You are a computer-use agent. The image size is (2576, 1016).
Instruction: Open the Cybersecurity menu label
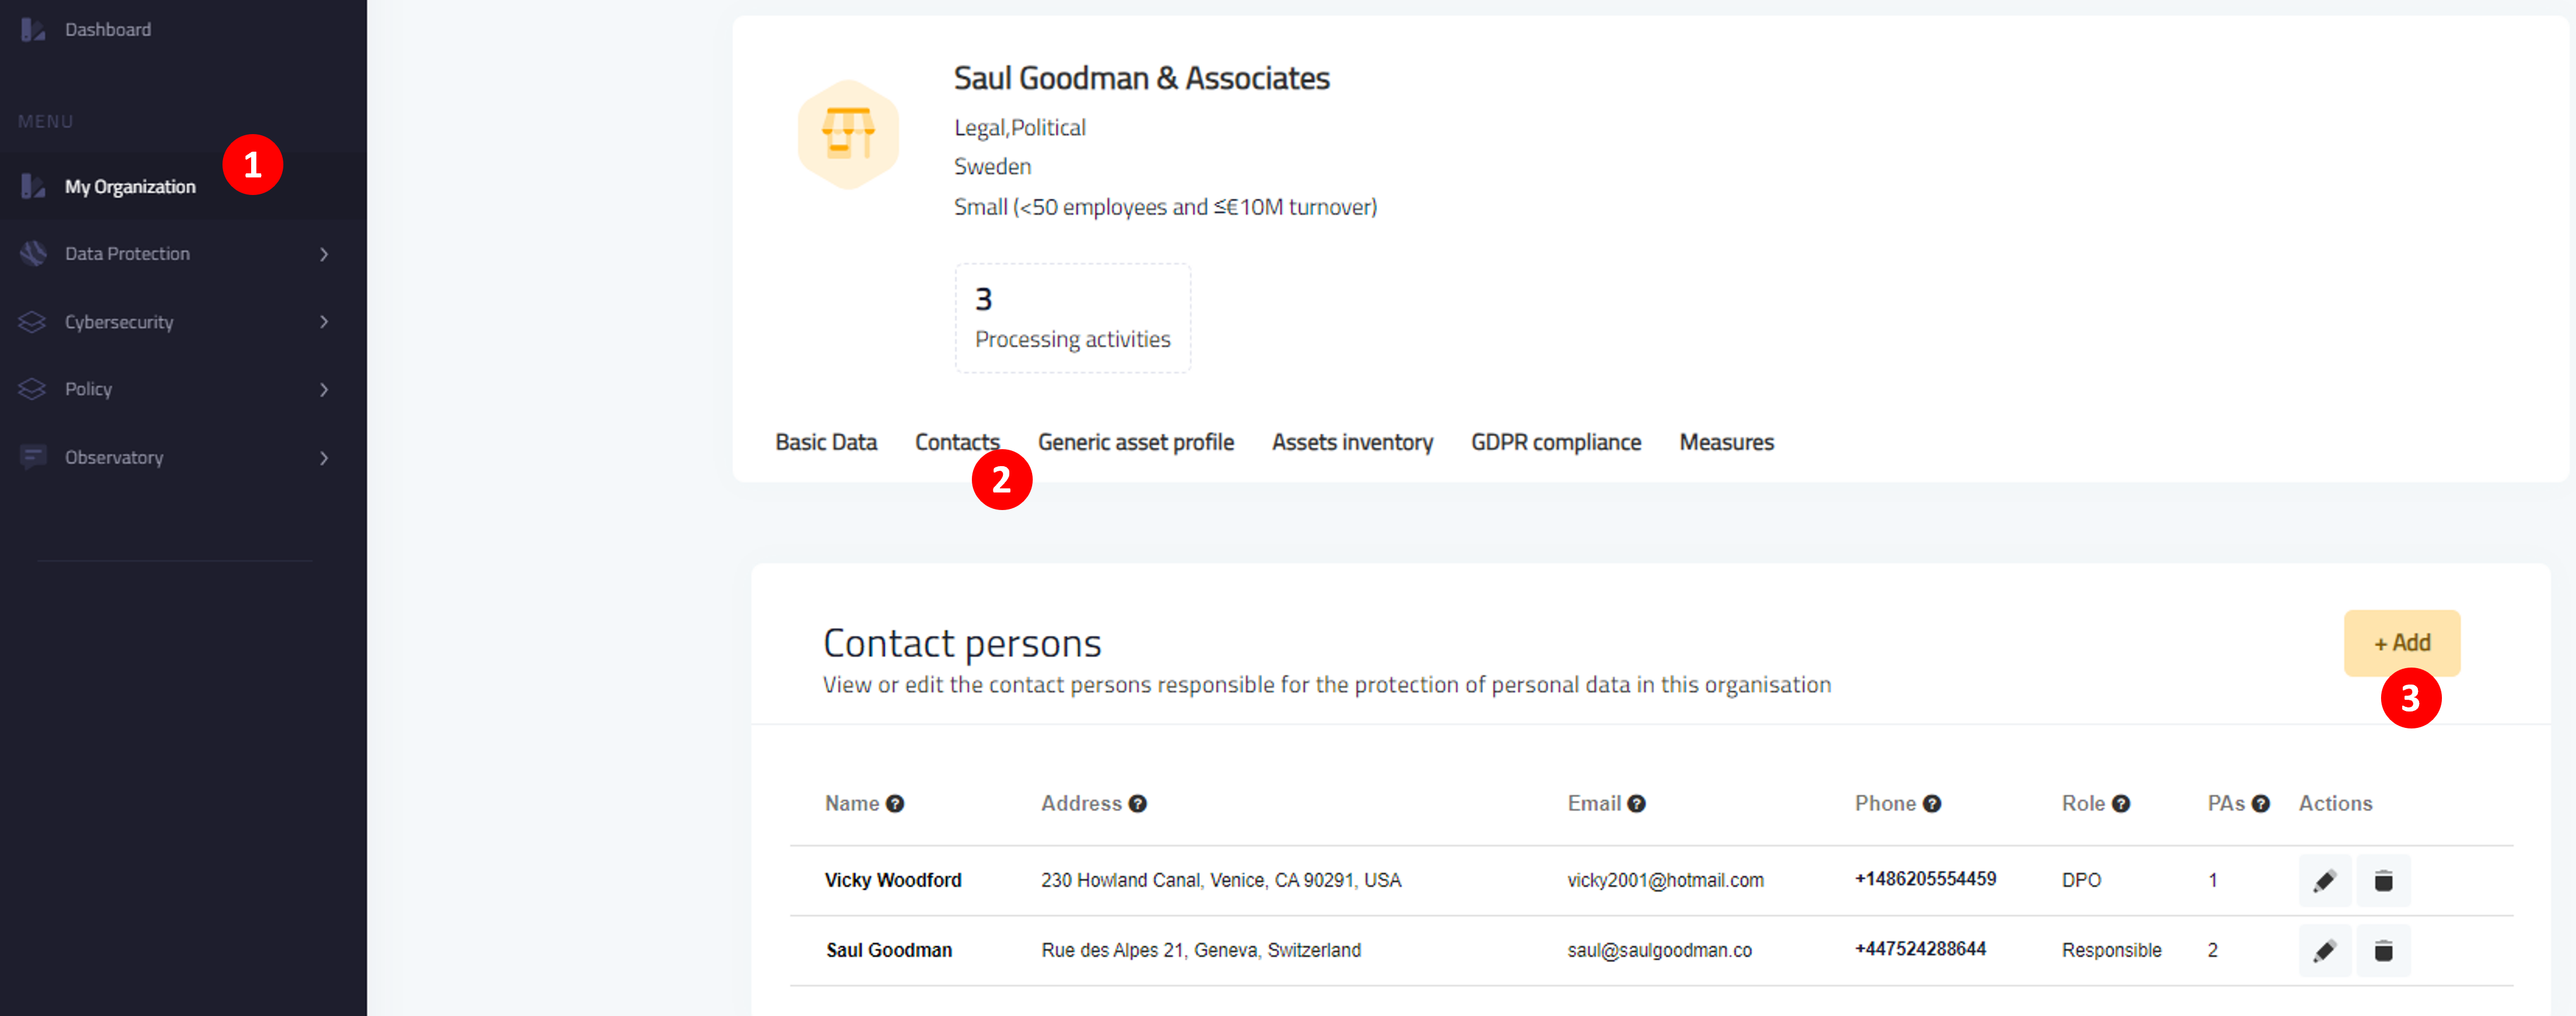point(119,322)
